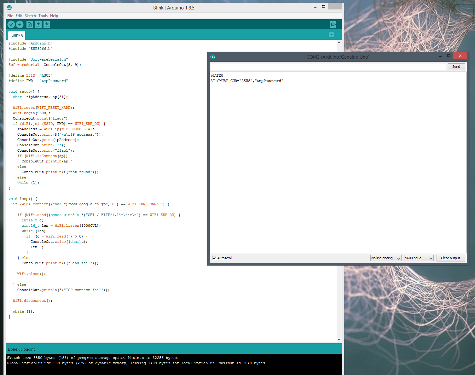Screen dimensions: 475x375
Task: Click the Arduino logo in COM3 window
Action: coord(213,57)
